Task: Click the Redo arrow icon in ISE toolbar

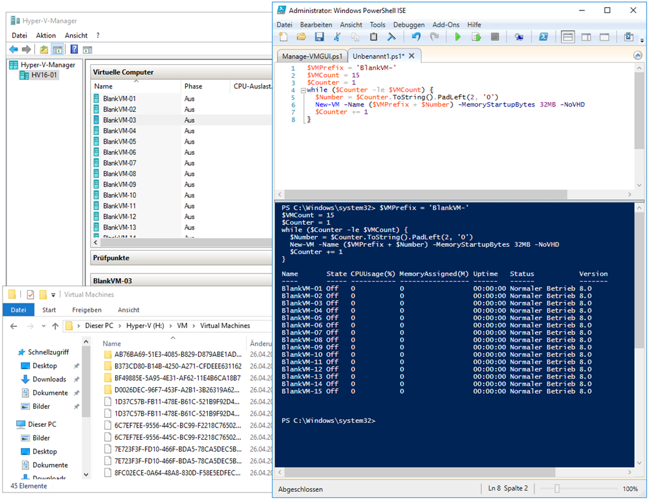Action: click(434, 37)
